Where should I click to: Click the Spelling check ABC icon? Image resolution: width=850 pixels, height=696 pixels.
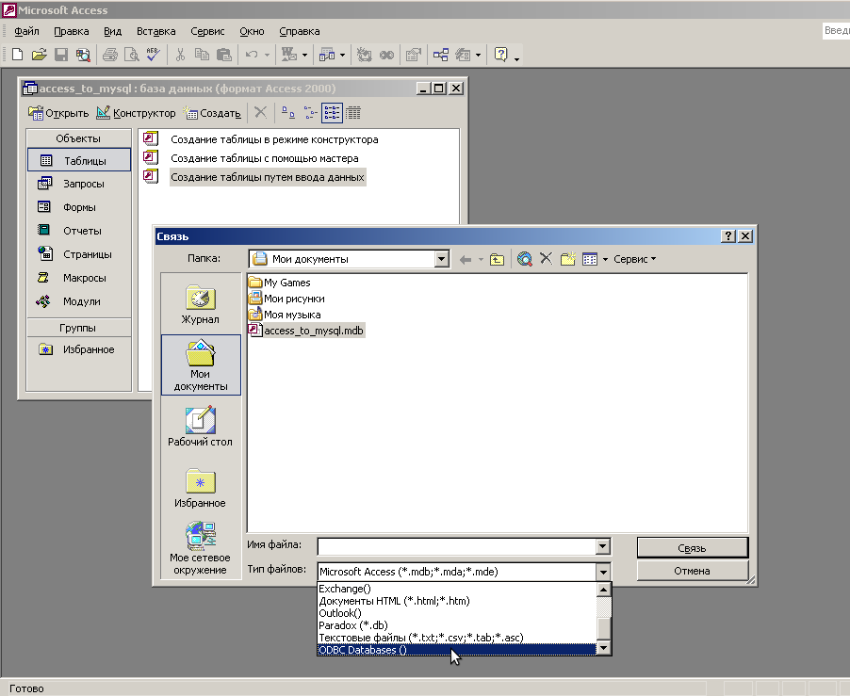tap(153, 55)
